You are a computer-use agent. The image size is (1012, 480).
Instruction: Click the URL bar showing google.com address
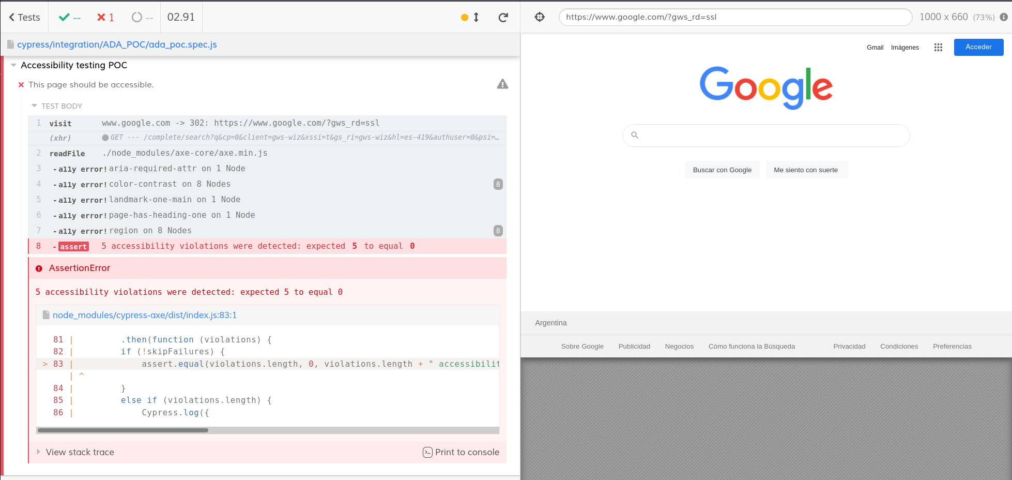click(x=735, y=17)
